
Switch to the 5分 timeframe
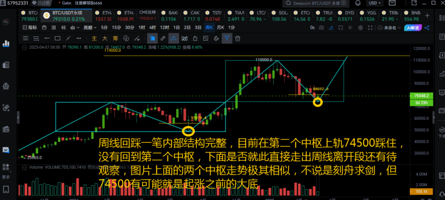[104, 28]
